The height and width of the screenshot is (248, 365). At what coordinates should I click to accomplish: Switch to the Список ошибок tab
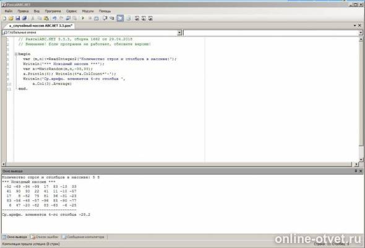pos(45,237)
